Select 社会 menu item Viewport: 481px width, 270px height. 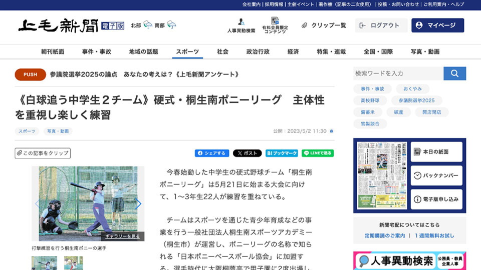[x=222, y=51]
